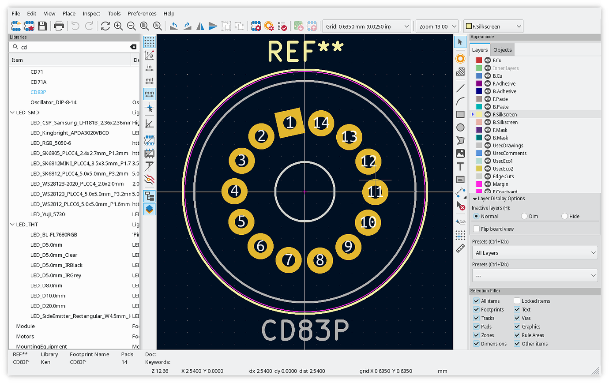Viewport: 609px width, 383px height.
Task: Run the footprint checker
Action: [x=282, y=26]
